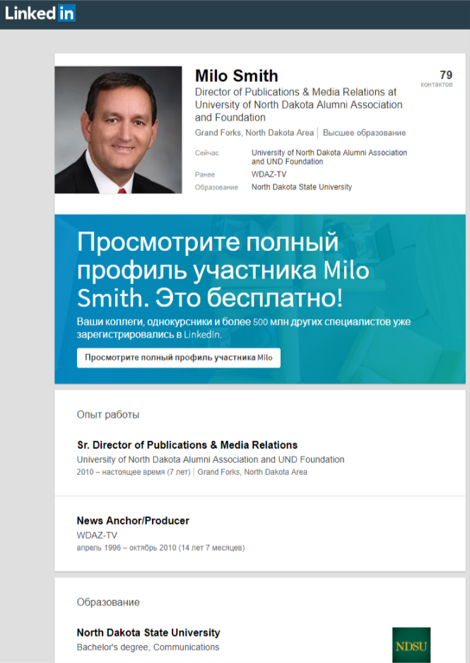
Task: Click the 'Высшее образование' industry label
Action: click(x=364, y=133)
